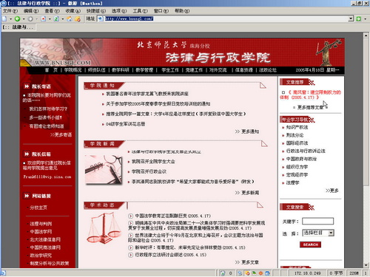
Task: Click the page icon inside the address bar
Action: (x=101, y=18)
